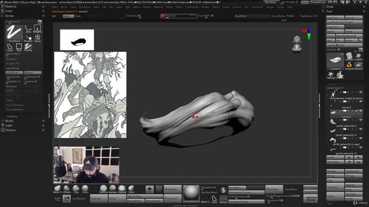Expand the Color palette
Viewport: 369px width, 207px height.
point(9,11)
